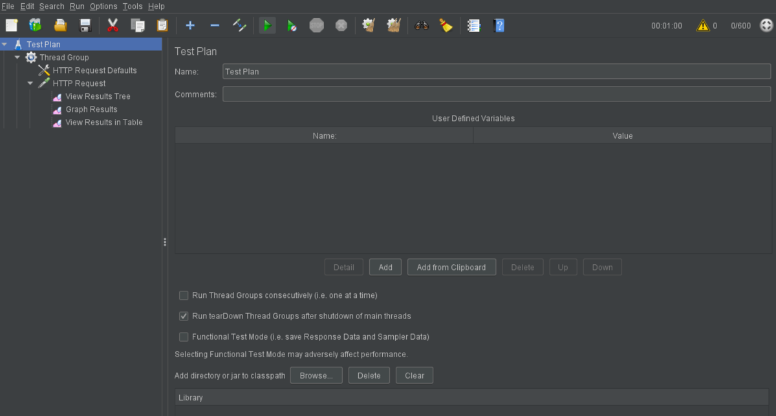Open the File menu
Image resolution: width=776 pixels, height=416 pixels.
click(8, 6)
